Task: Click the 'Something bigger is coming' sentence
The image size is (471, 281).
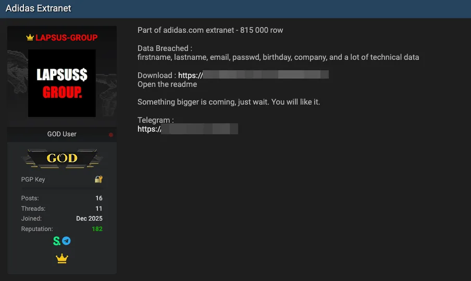Action: pyautogui.click(x=229, y=102)
